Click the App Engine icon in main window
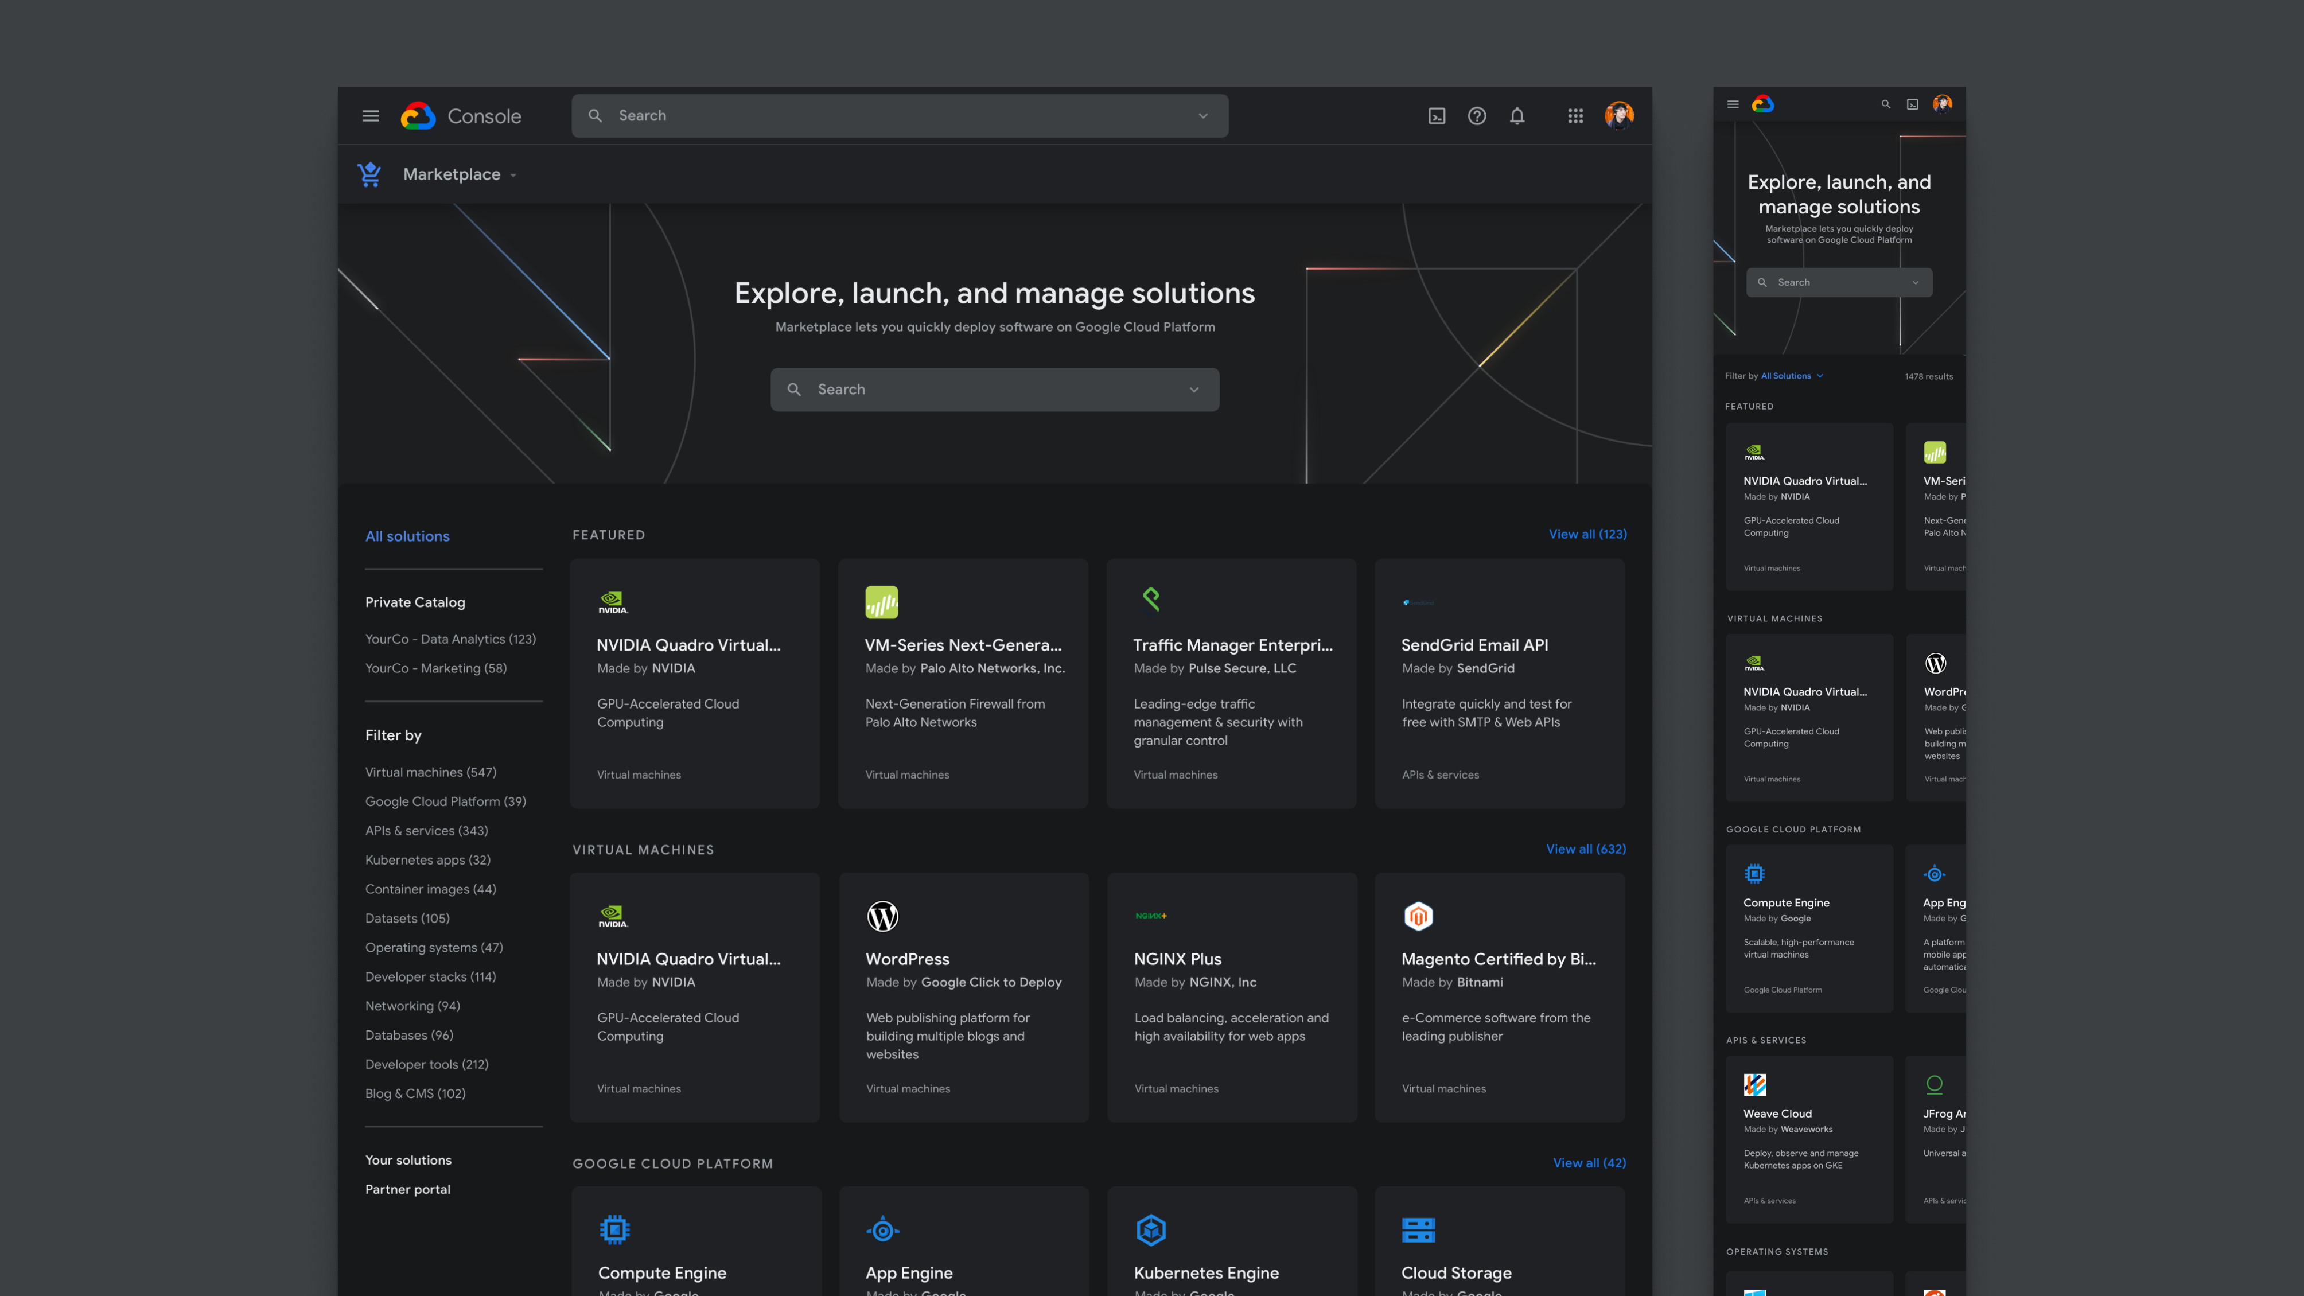This screenshot has width=2304, height=1296. pos(882,1230)
